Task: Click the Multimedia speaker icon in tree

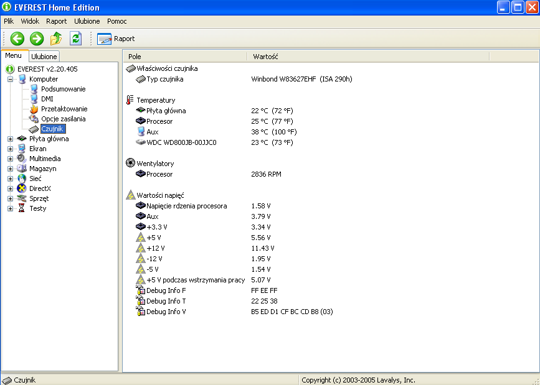Action: click(22, 159)
